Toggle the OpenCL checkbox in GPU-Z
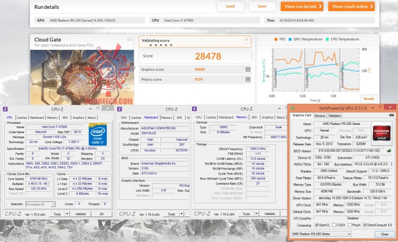398x242 pixels. 317,225
